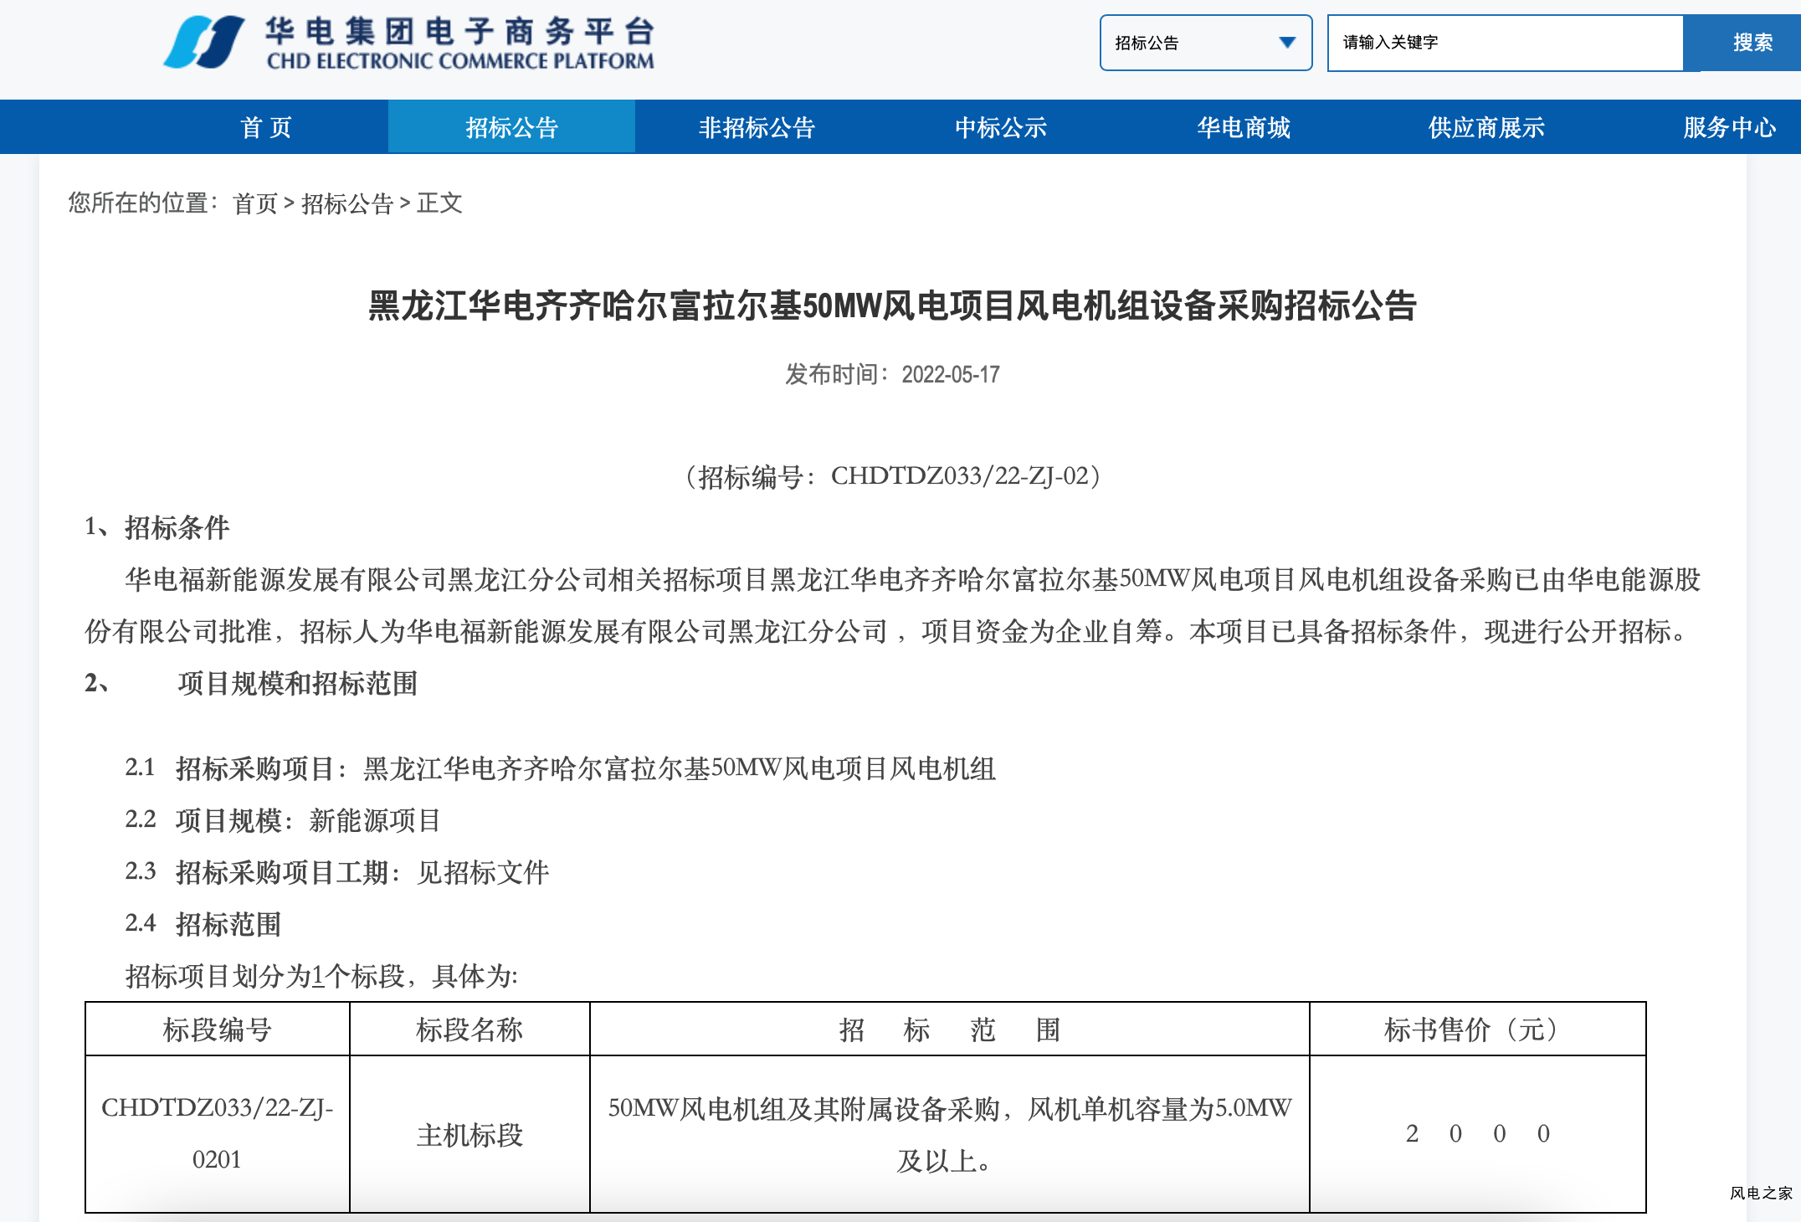Open the 招标公告 category dropdown
Image resolution: width=1801 pixels, height=1222 pixels.
[1205, 43]
